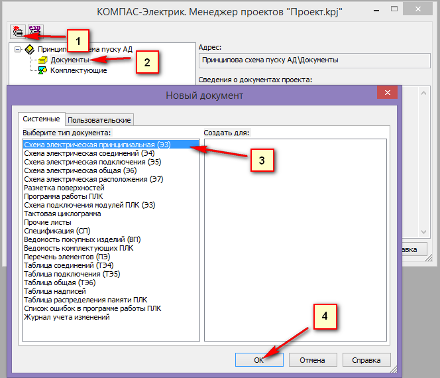Maximize the Менеджер проектов window
440x378 pixels.
pos(394,9)
